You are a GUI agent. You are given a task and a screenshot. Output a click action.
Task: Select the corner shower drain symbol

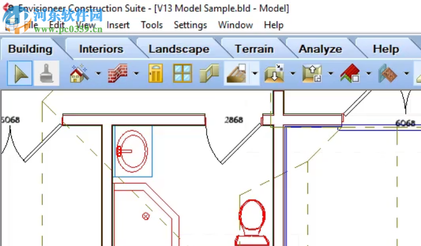click(146, 216)
